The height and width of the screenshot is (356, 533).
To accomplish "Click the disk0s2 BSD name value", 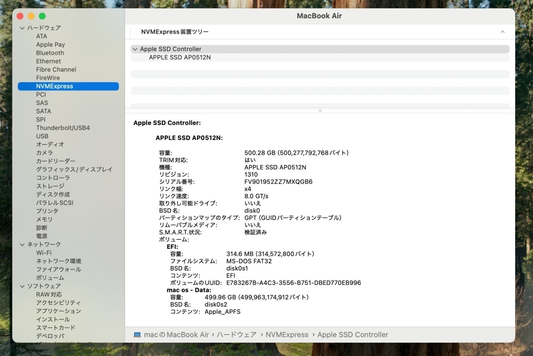I will 216,305.
